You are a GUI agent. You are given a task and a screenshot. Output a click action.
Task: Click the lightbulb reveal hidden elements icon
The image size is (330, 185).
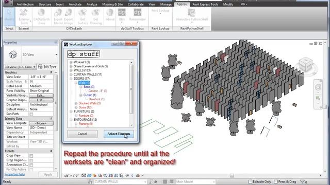(132, 175)
